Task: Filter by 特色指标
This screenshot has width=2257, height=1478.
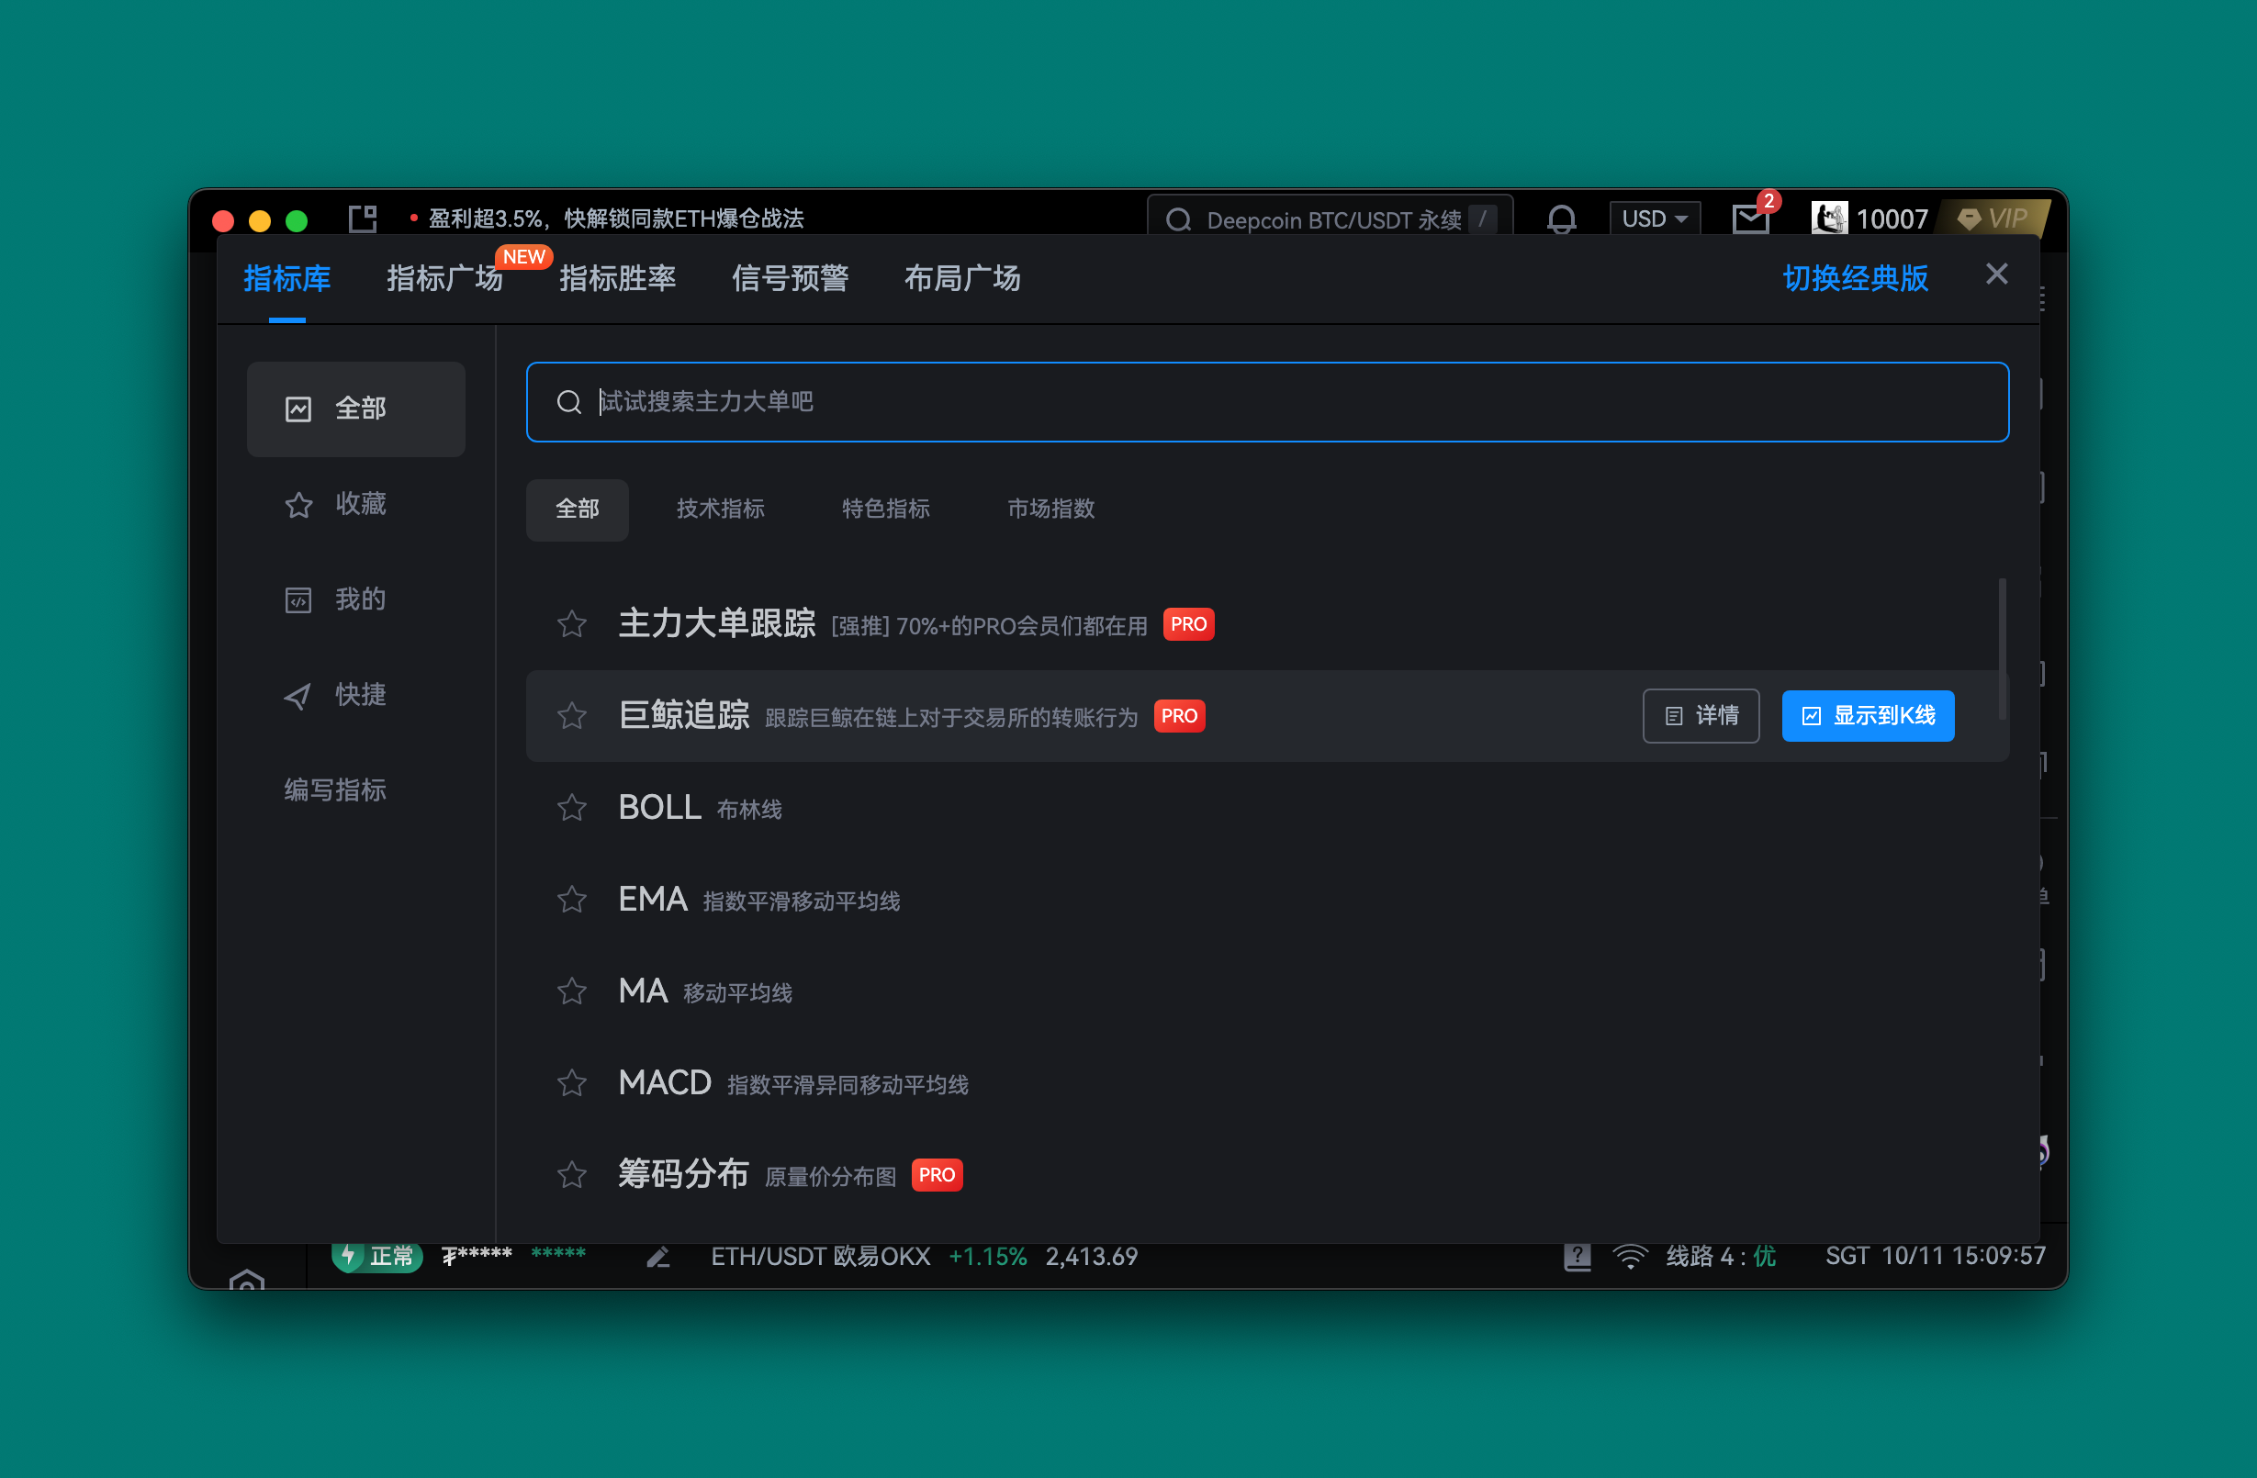Action: click(886, 510)
